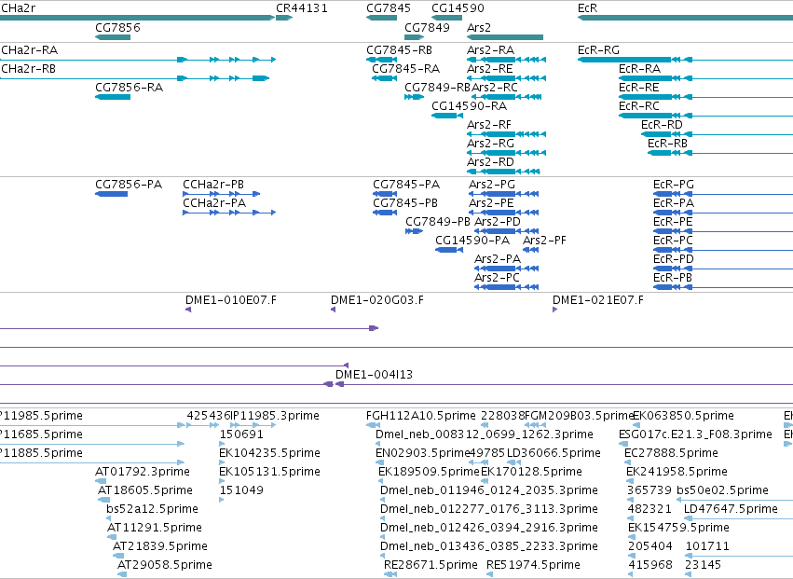
Task: Click the Ars2-PG protein label
Action: [x=492, y=185]
